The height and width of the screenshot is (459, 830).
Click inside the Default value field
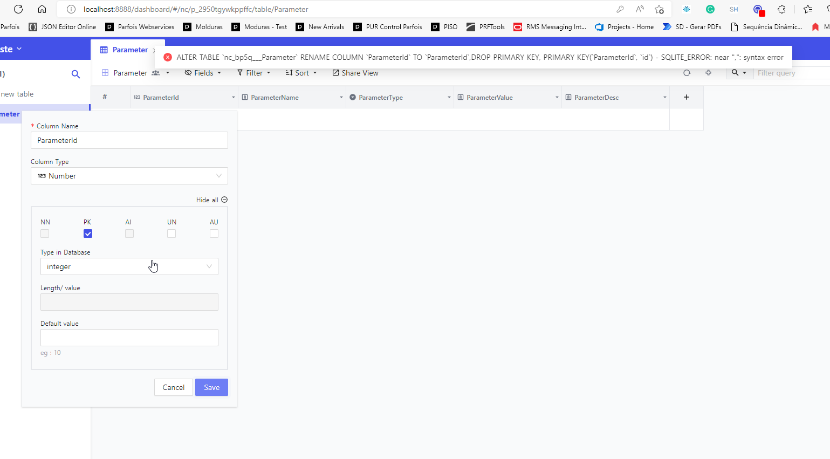129,337
